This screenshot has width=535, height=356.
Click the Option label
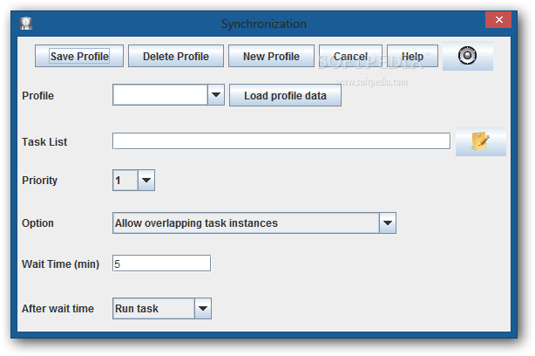coord(37,223)
